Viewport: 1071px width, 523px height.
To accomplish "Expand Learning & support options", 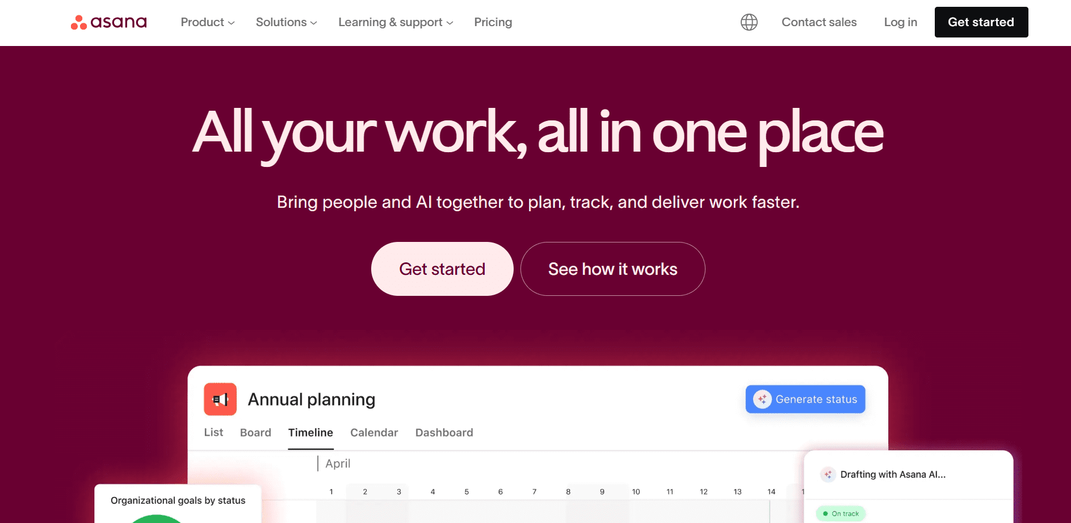I will (x=395, y=22).
